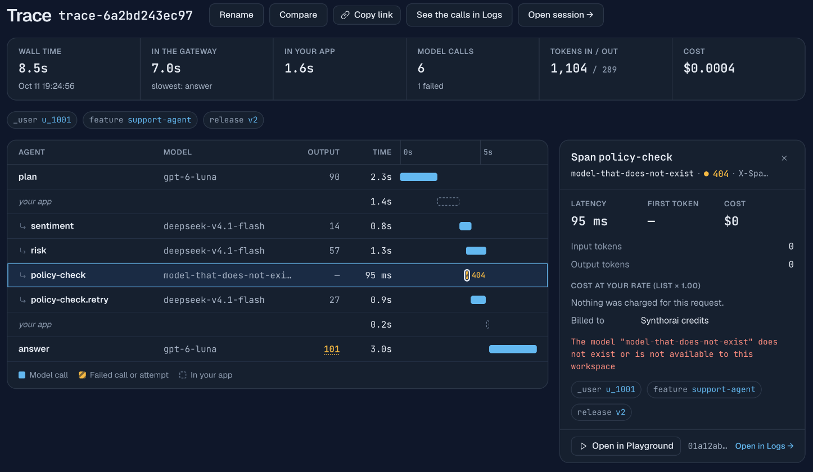
Task: Click the _user u_1001 tag under summary
Action: point(42,120)
